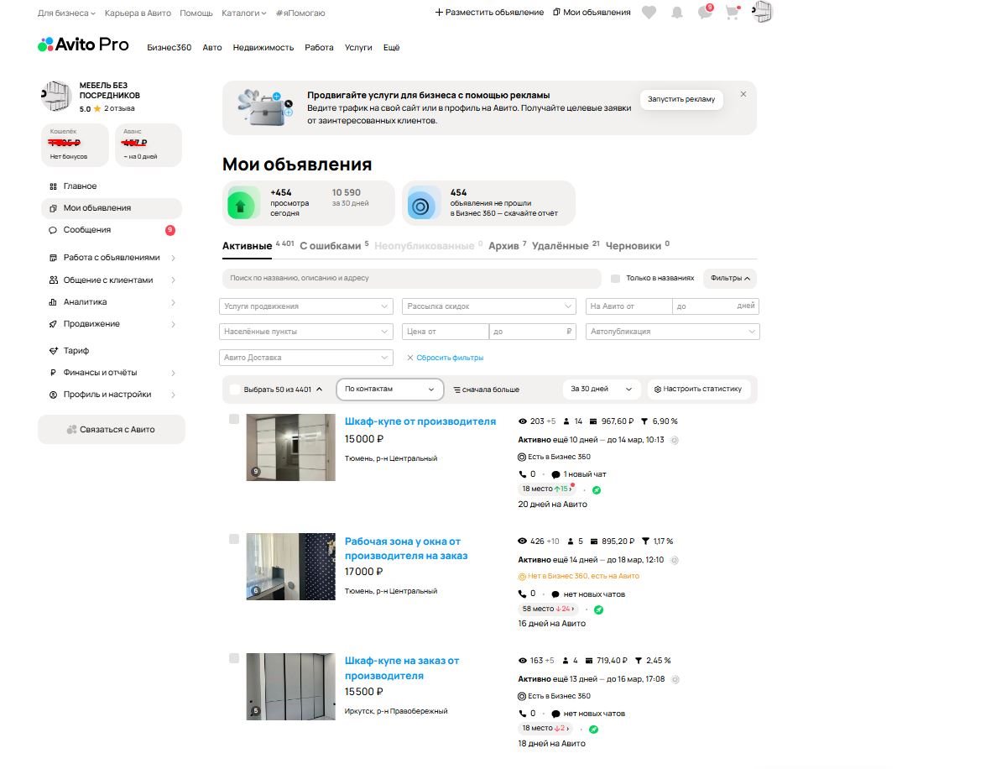Screen dimensions: 996x769
Task: Open favorites heart icon in header
Action: coord(649,12)
